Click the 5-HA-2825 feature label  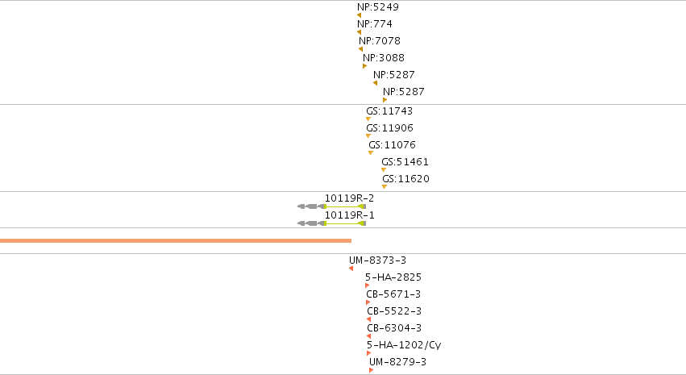click(x=393, y=277)
